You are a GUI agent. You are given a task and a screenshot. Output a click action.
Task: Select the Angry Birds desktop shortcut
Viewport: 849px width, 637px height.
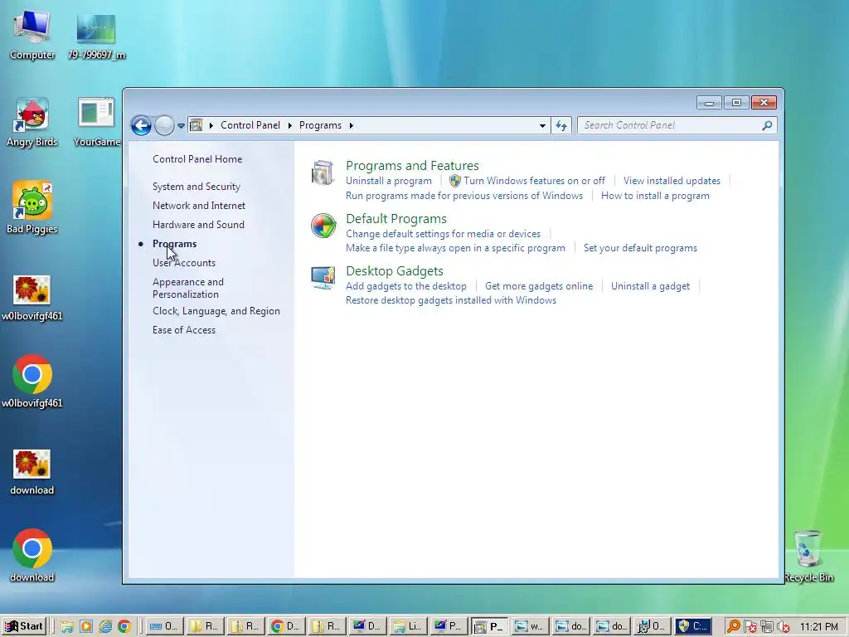(x=32, y=123)
